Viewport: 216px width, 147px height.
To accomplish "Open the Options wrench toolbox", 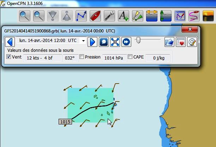I will 109,16.
